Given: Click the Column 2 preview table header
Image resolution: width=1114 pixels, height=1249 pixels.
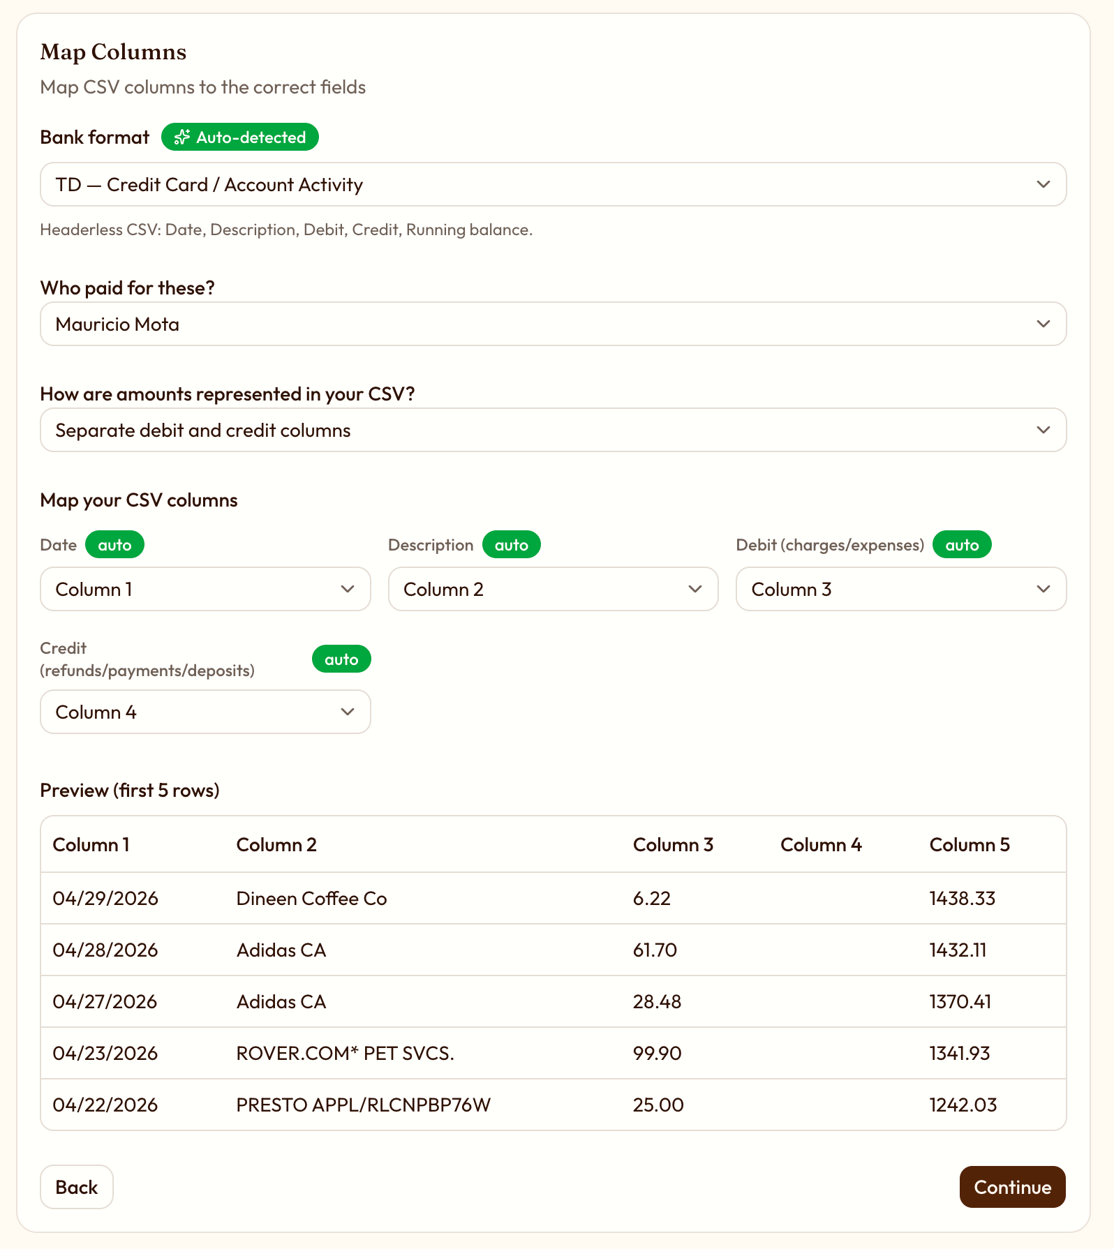Looking at the screenshot, I should pyautogui.click(x=276, y=845).
